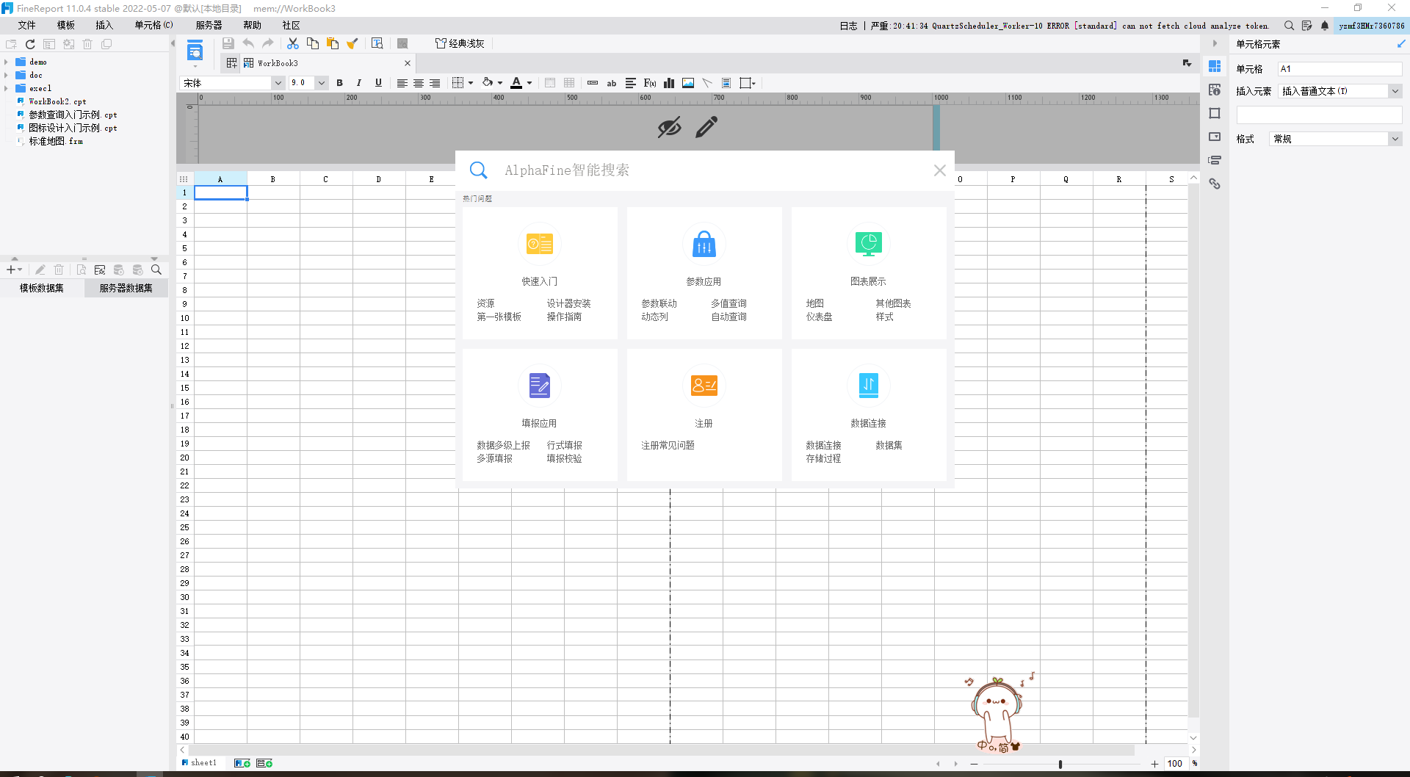Click the paste clipboard icon
The image size is (1410, 777).
point(333,43)
